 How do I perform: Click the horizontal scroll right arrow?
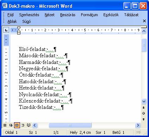pyautogui.click(x=138, y=125)
